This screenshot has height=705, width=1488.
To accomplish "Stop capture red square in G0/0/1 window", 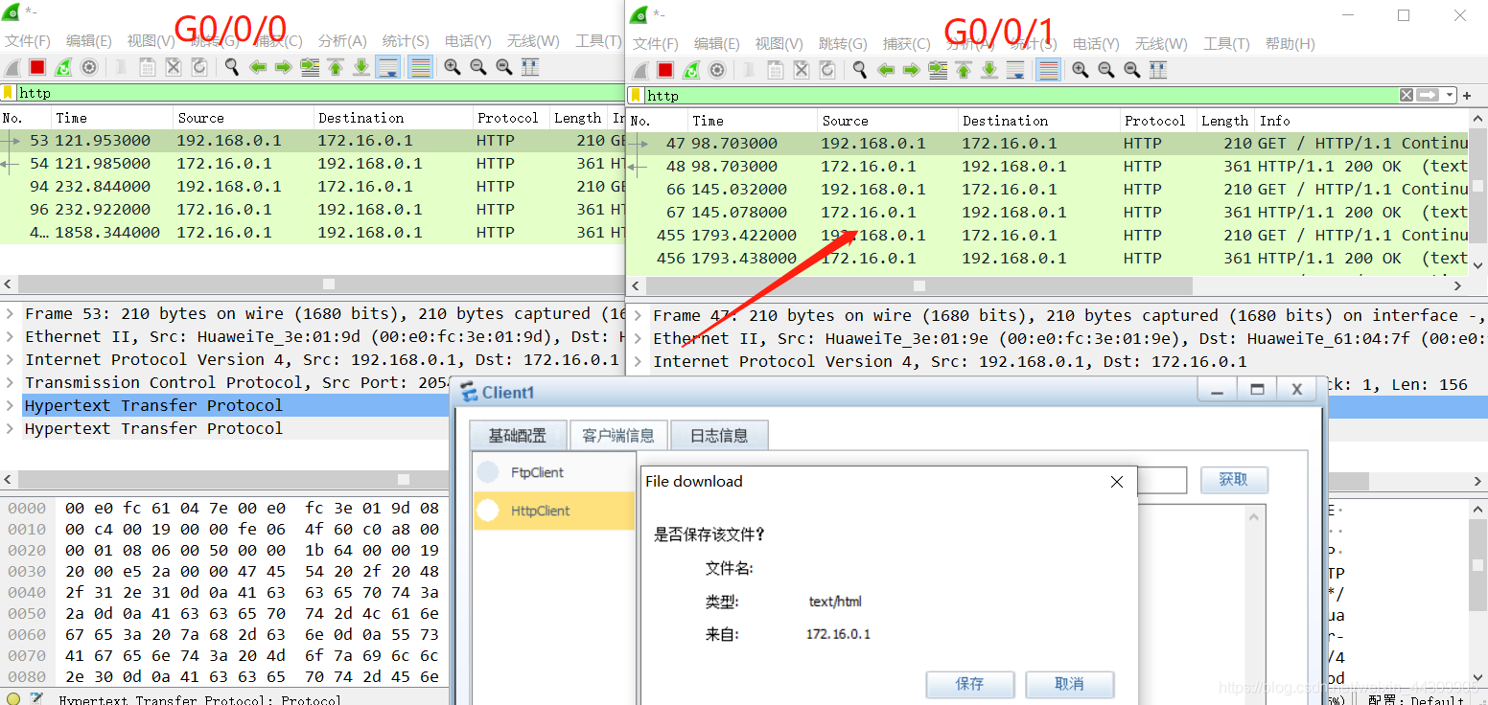I will coord(665,70).
